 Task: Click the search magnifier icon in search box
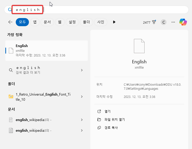pyautogui.click(x=10, y=10)
